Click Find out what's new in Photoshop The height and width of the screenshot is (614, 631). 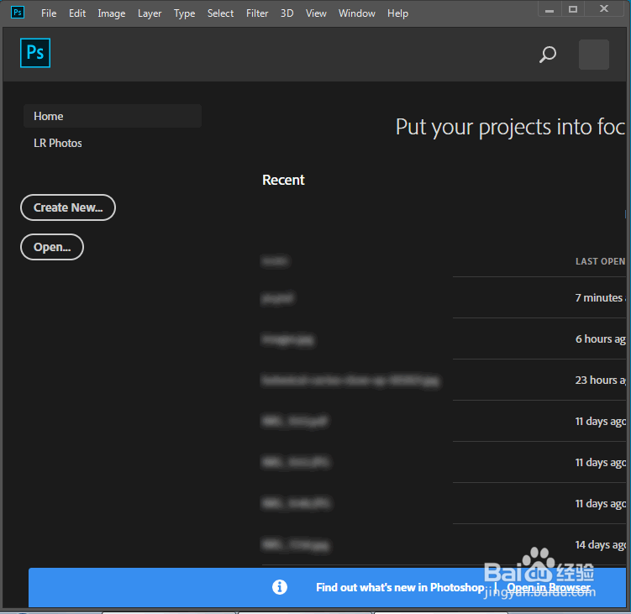(400, 587)
